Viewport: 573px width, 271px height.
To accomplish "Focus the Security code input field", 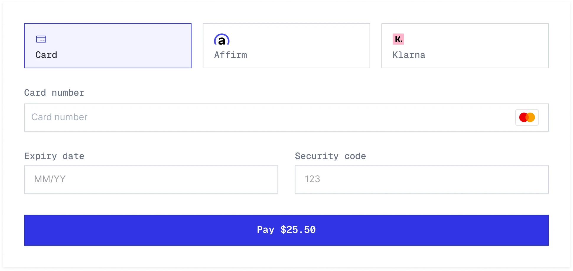I will 421,179.
